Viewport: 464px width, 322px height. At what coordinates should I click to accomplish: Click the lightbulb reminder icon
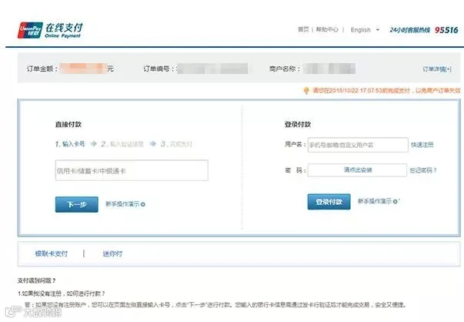(306, 91)
